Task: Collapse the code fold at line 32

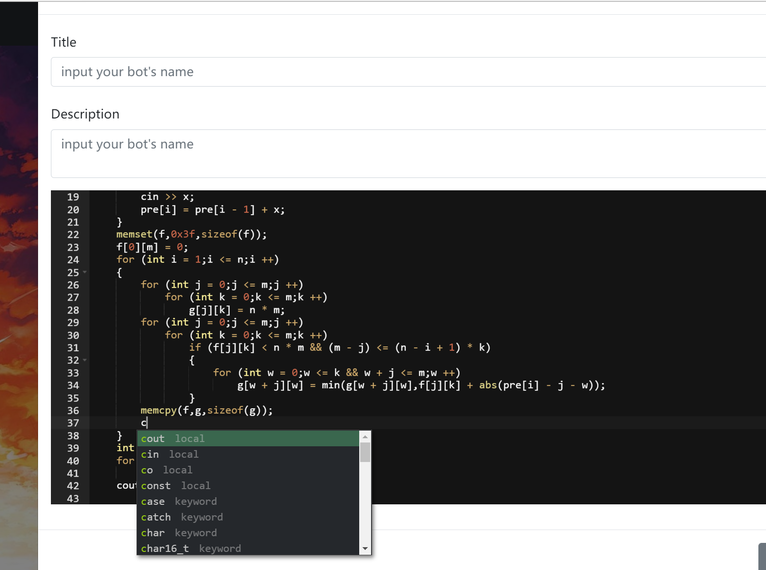Action: 85,360
